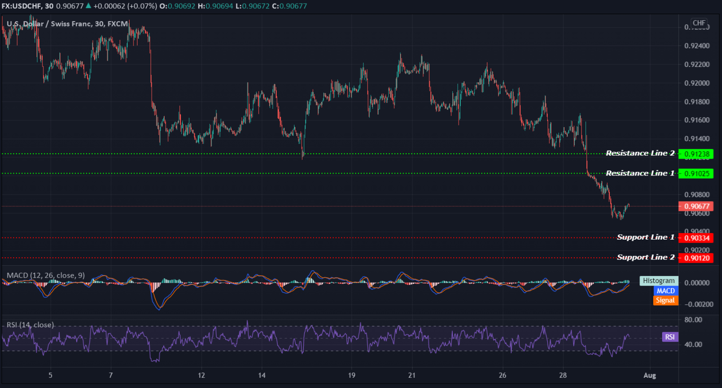Image resolution: width=722 pixels, height=388 pixels.
Task: Click the +0.00062 (+0.07%) change value
Action: point(125,6)
